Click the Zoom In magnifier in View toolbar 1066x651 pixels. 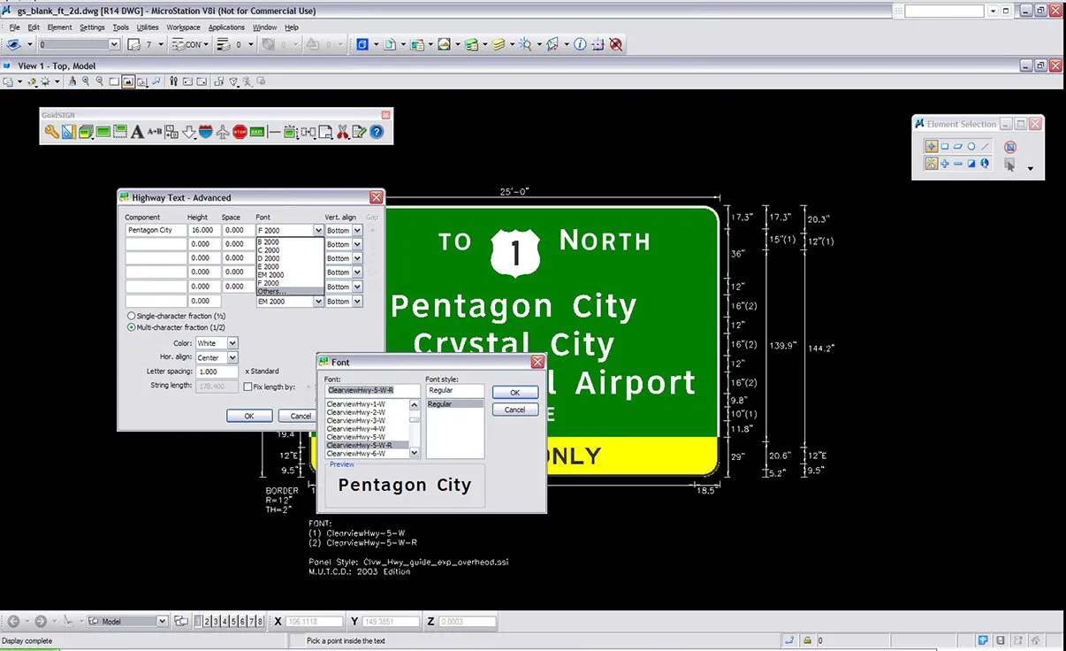click(x=86, y=81)
